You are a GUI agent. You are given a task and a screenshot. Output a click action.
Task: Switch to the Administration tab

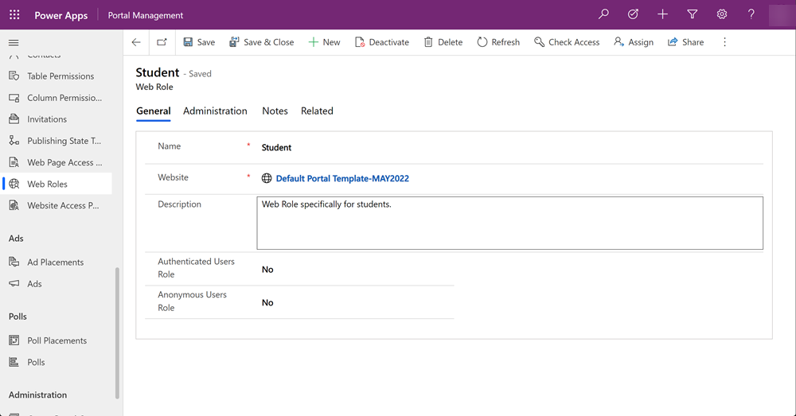tap(215, 111)
